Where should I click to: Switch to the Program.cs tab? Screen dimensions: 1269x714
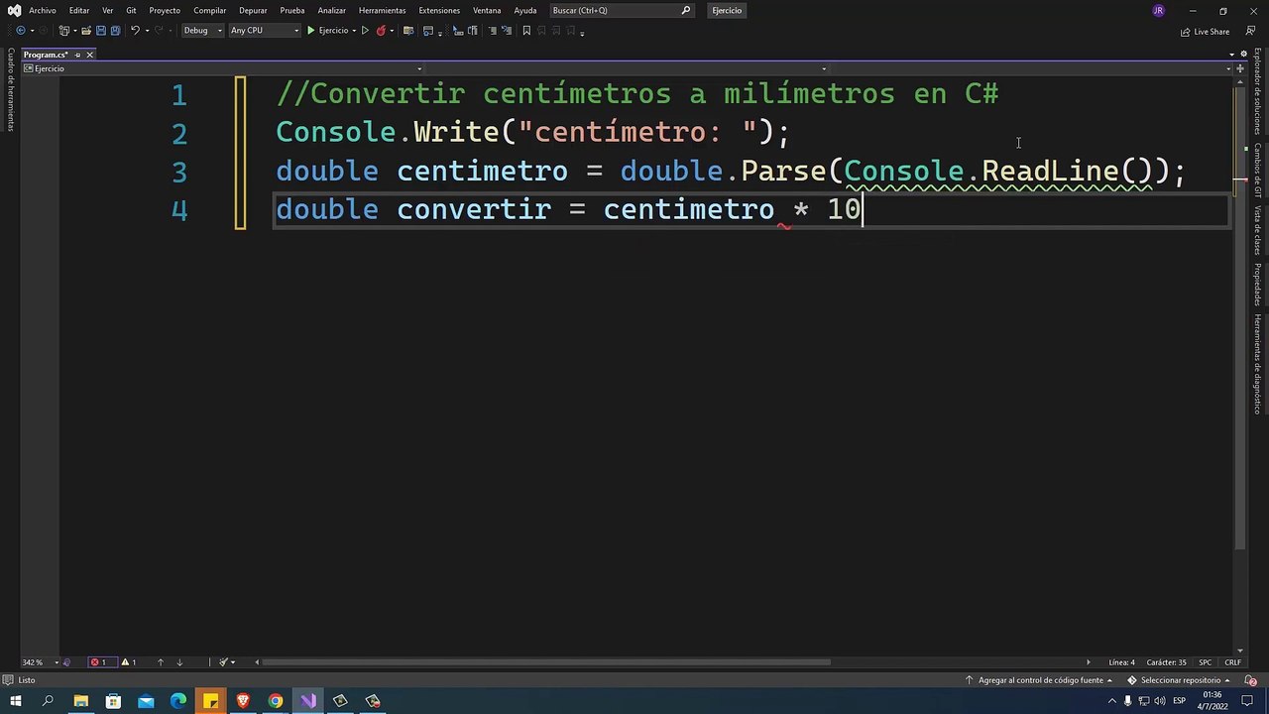tap(46, 55)
